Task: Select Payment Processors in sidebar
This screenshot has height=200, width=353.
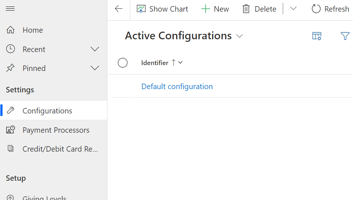Action: coord(56,130)
